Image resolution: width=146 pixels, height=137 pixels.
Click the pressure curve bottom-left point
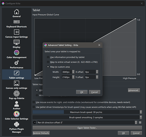point(35,75)
